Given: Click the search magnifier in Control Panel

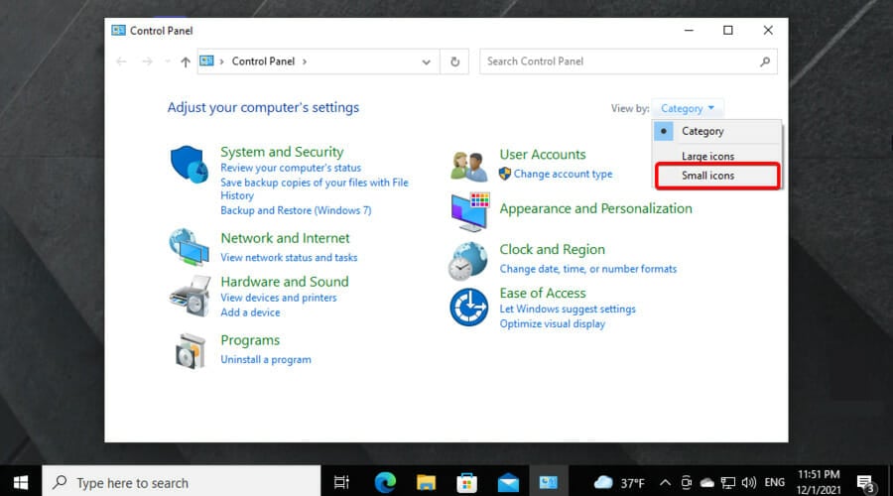Looking at the screenshot, I should (765, 62).
